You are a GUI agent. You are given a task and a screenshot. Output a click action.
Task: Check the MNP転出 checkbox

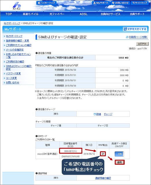point(103,154)
